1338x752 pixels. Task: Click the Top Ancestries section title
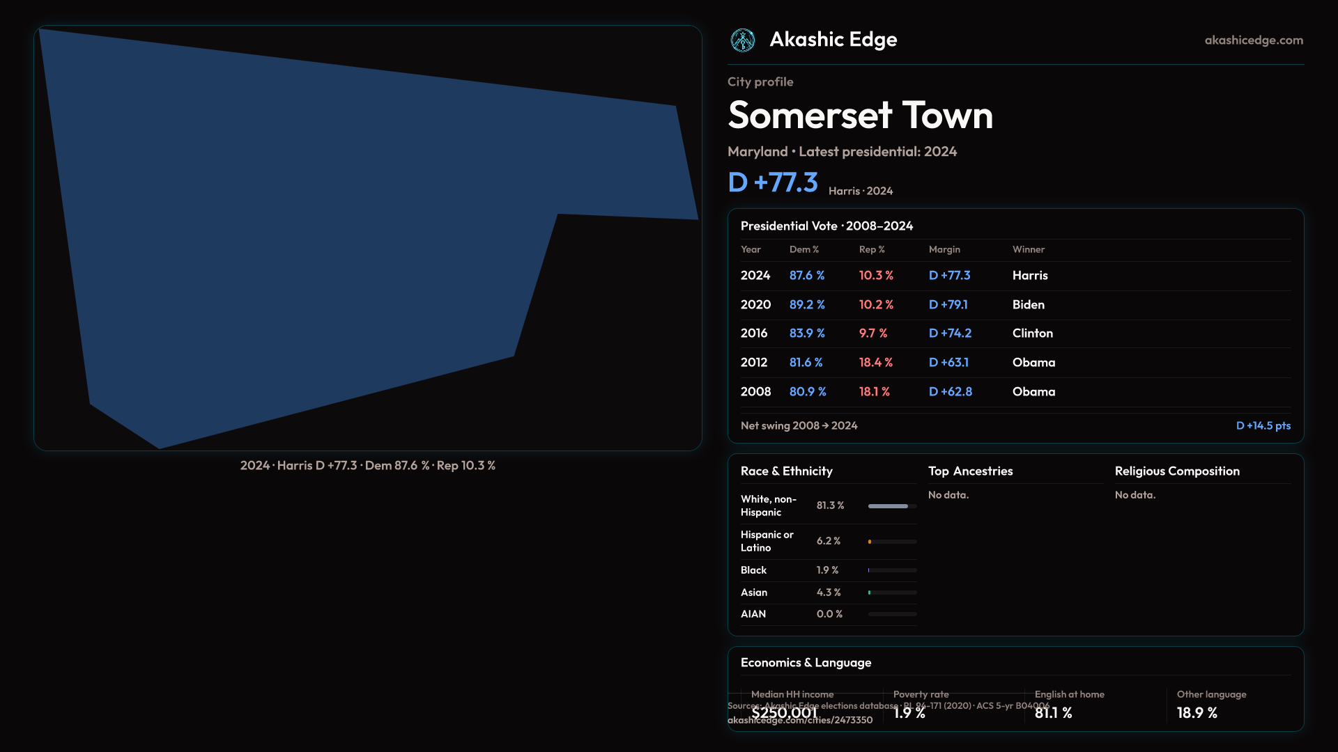(970, 471)
